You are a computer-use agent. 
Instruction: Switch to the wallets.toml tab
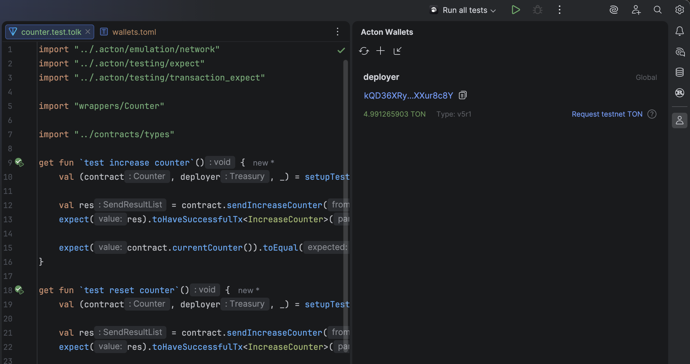134,32
